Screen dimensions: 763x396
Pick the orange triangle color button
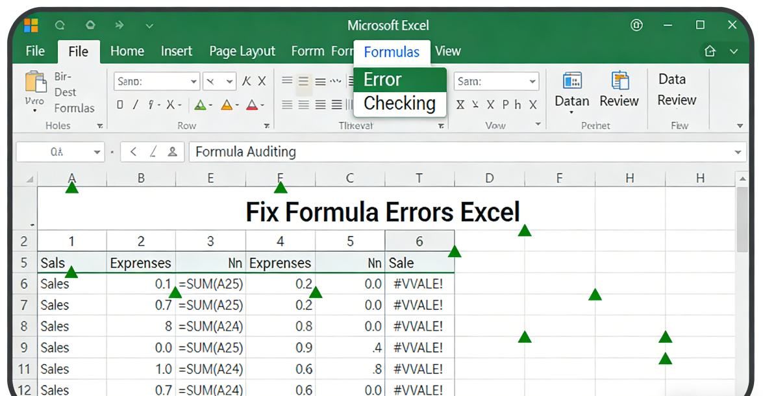227,105
